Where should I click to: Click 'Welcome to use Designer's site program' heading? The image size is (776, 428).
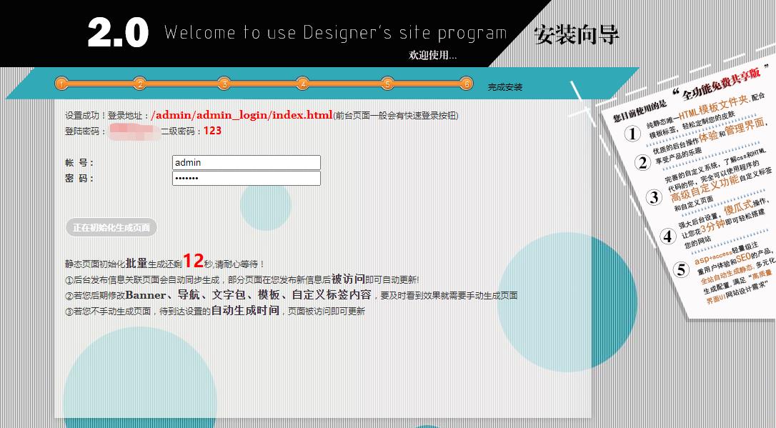pos(336,33)
